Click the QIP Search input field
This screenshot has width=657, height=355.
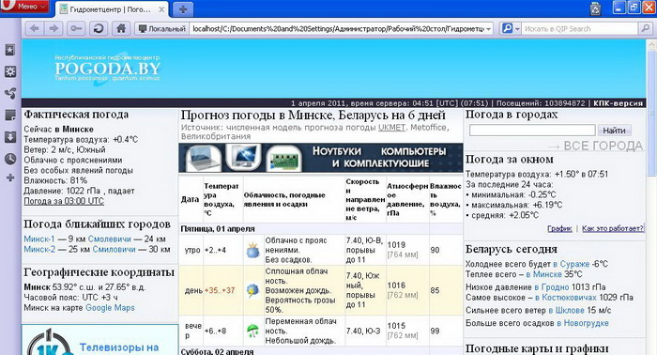[x=580, y=28]
